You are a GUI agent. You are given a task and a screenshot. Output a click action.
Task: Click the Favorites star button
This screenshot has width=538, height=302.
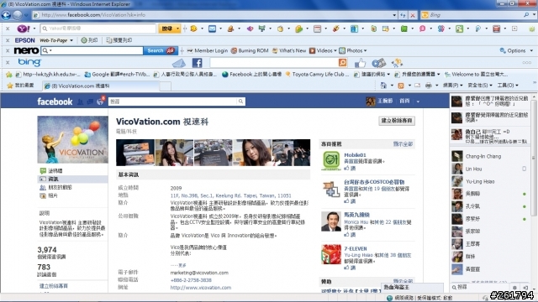pos(20,86)
